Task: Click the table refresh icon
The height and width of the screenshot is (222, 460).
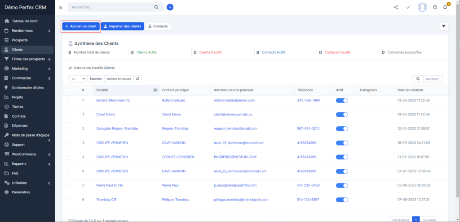Action: [x=138, y=79]
